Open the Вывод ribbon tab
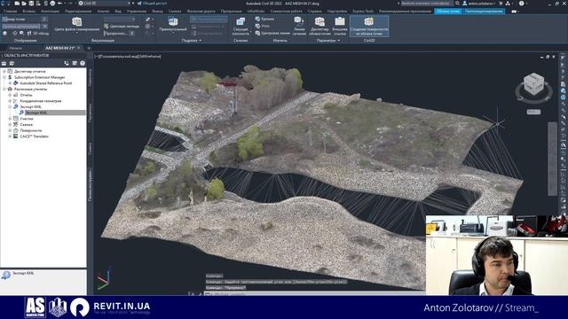Screen dimensions: 568x319 pos(158,12)
